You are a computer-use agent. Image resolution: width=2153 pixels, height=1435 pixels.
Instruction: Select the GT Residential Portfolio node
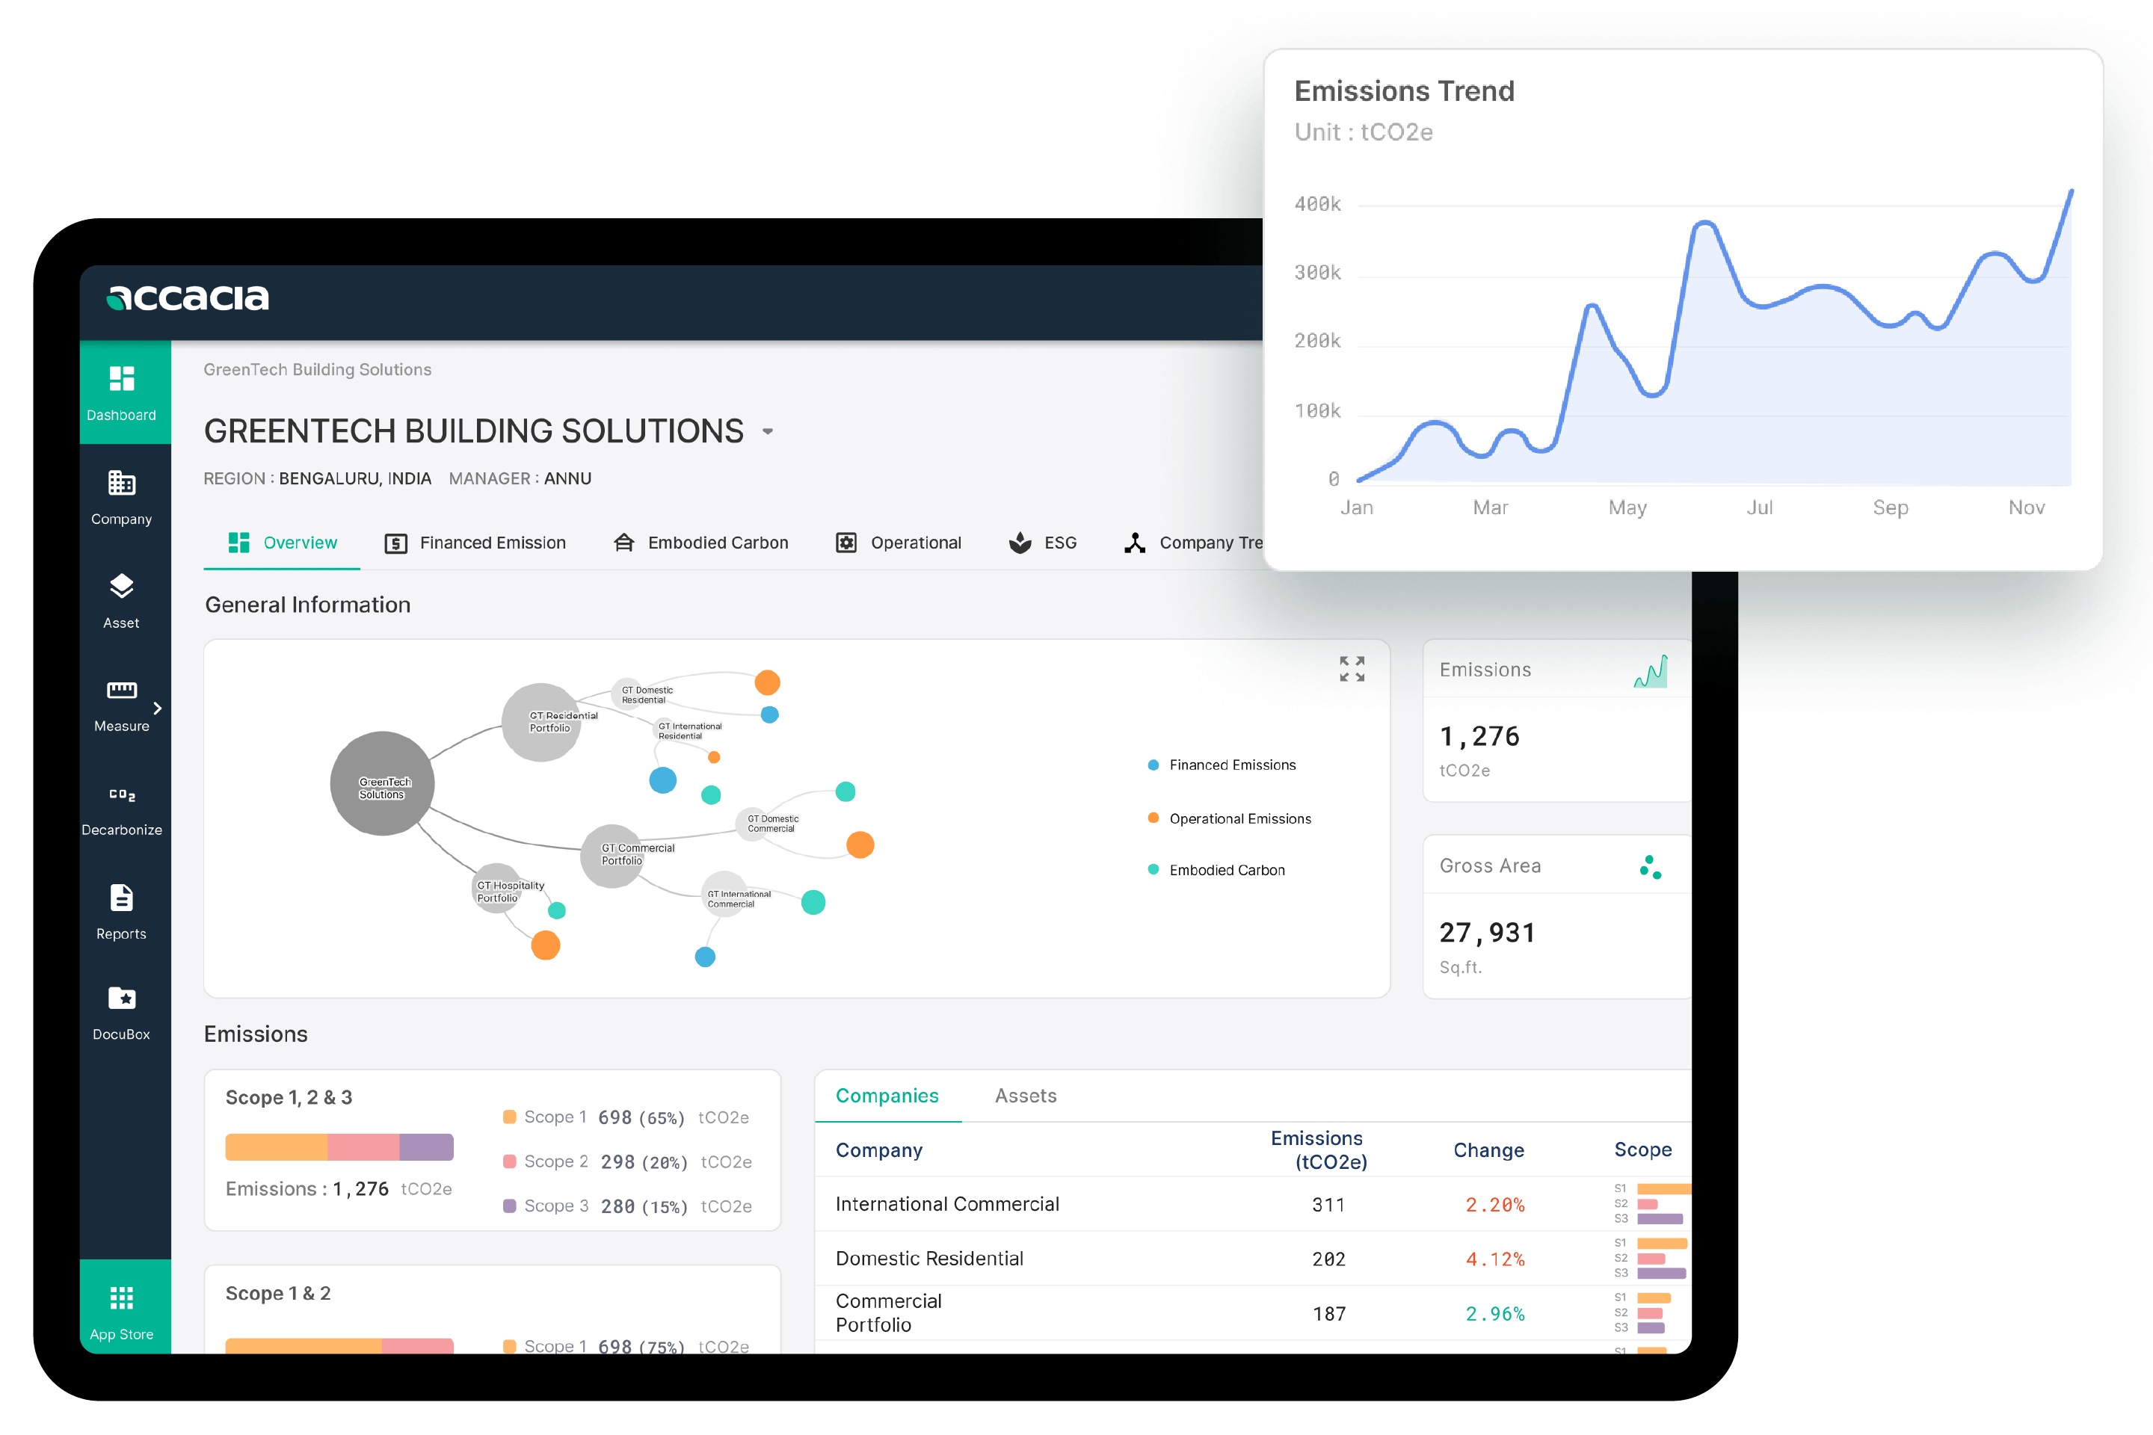pyautogui.click(x=542, y=722)
